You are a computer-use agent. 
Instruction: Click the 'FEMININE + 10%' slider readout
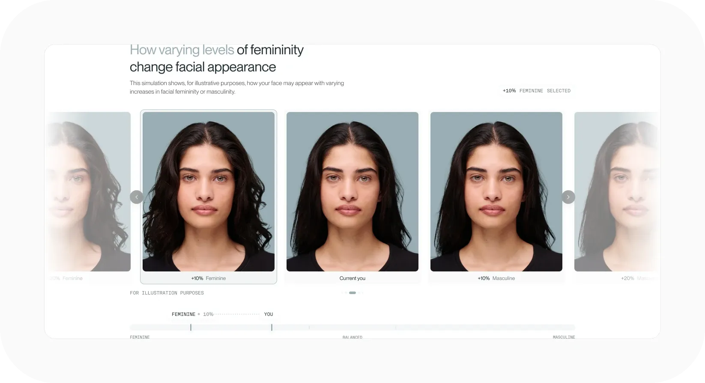192,314
